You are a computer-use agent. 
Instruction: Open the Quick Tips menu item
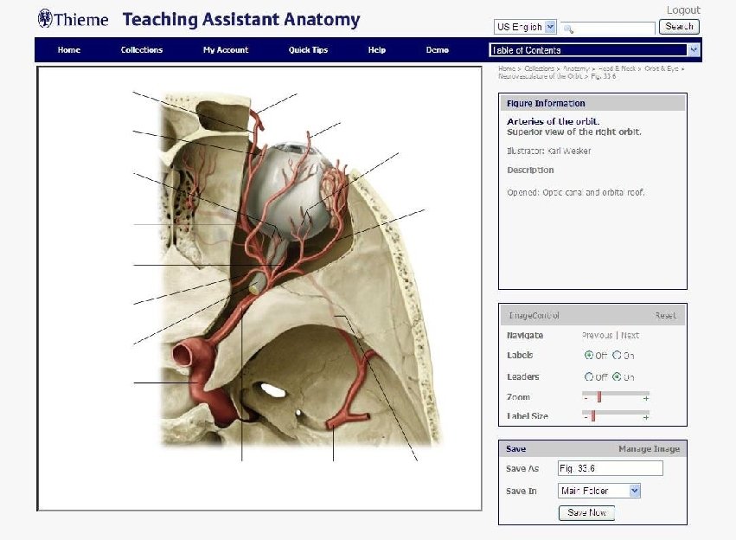coord(308,50)
